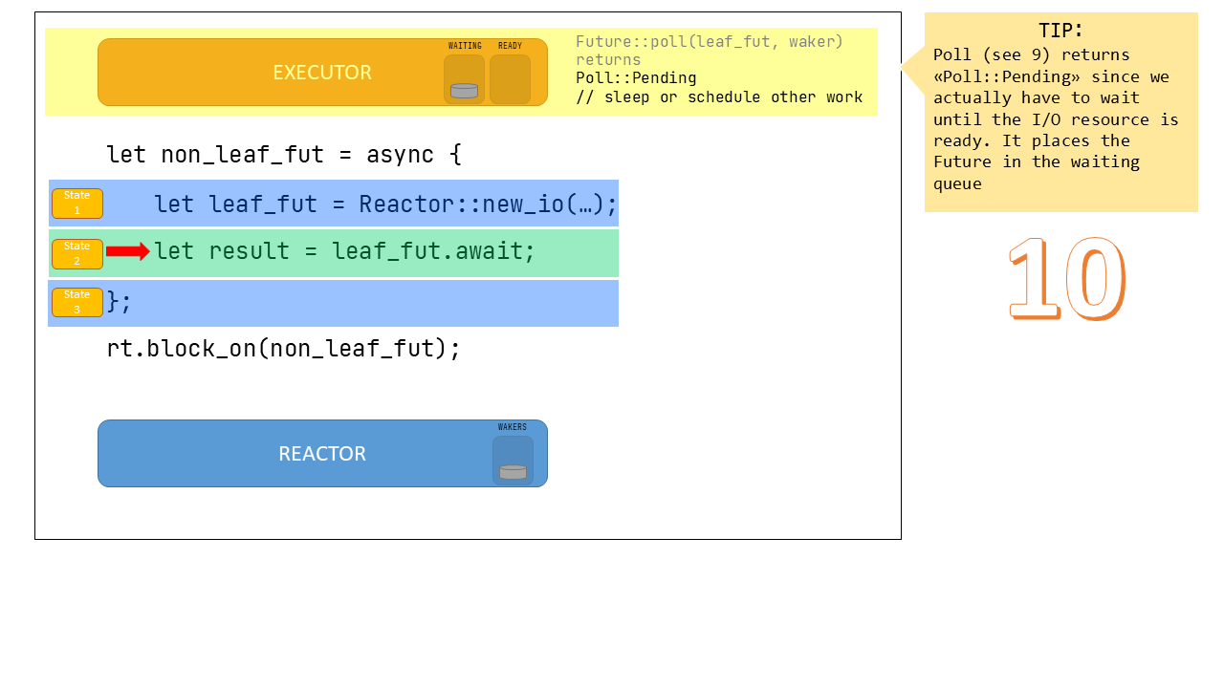
Task: Click the rt.block_on(non_leaf_fut) line
Action: tap(283, 348)
